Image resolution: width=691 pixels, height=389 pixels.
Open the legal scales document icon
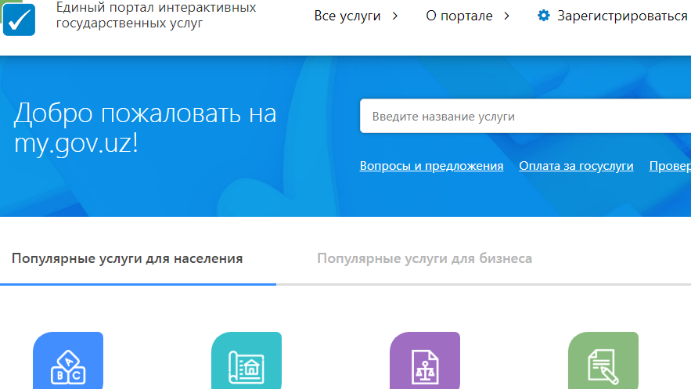pyautogui.click(x=425, y=360)
